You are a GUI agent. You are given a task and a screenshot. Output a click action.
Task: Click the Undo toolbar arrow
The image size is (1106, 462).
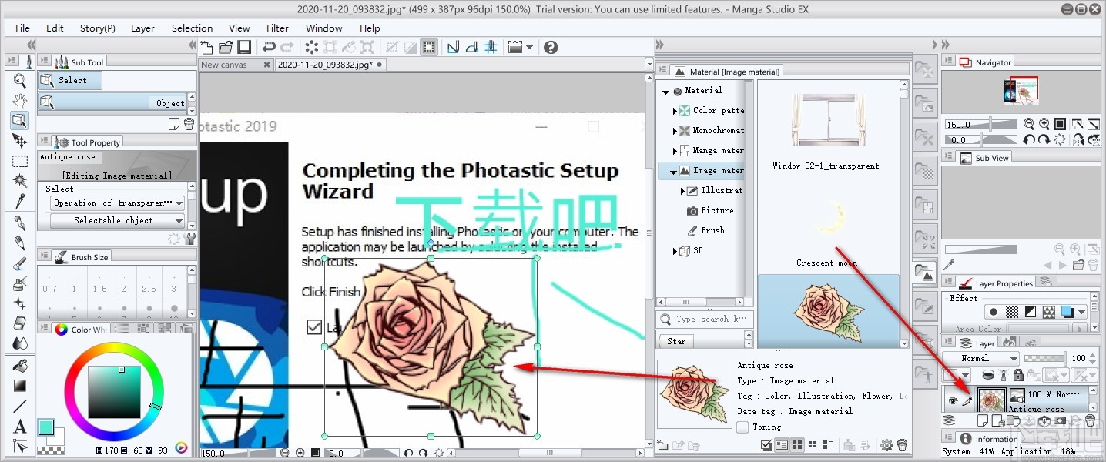click(269, 47)
